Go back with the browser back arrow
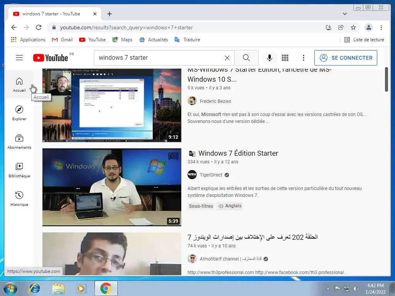This screenshot has width=395, height=296. (14, 27)
